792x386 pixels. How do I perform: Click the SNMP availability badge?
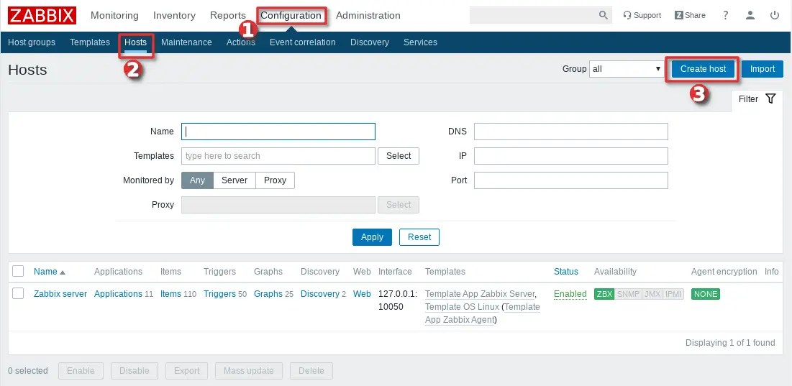tap(628, 294)
